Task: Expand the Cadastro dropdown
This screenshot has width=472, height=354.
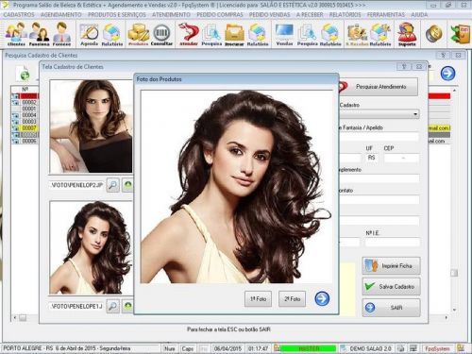Action: click(415, 114)
